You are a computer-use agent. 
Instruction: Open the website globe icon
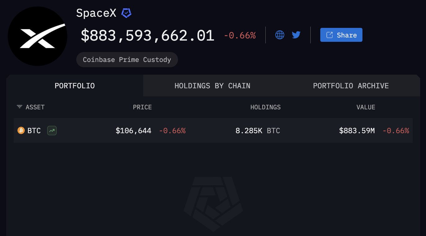click(280, 35)
